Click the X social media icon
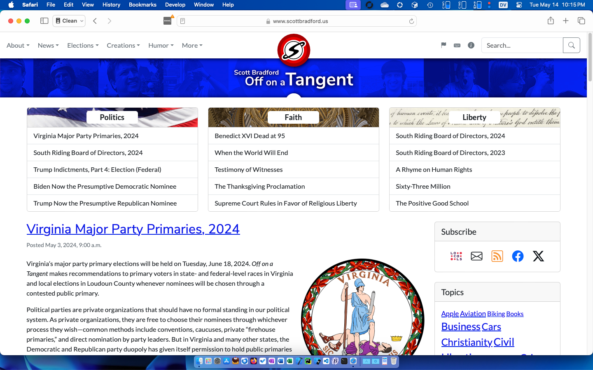 click(538, 256)
